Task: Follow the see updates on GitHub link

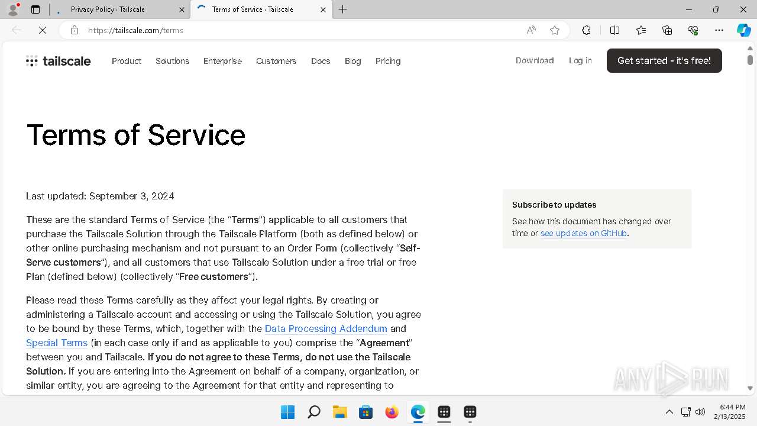Action: tap(584, 233)
